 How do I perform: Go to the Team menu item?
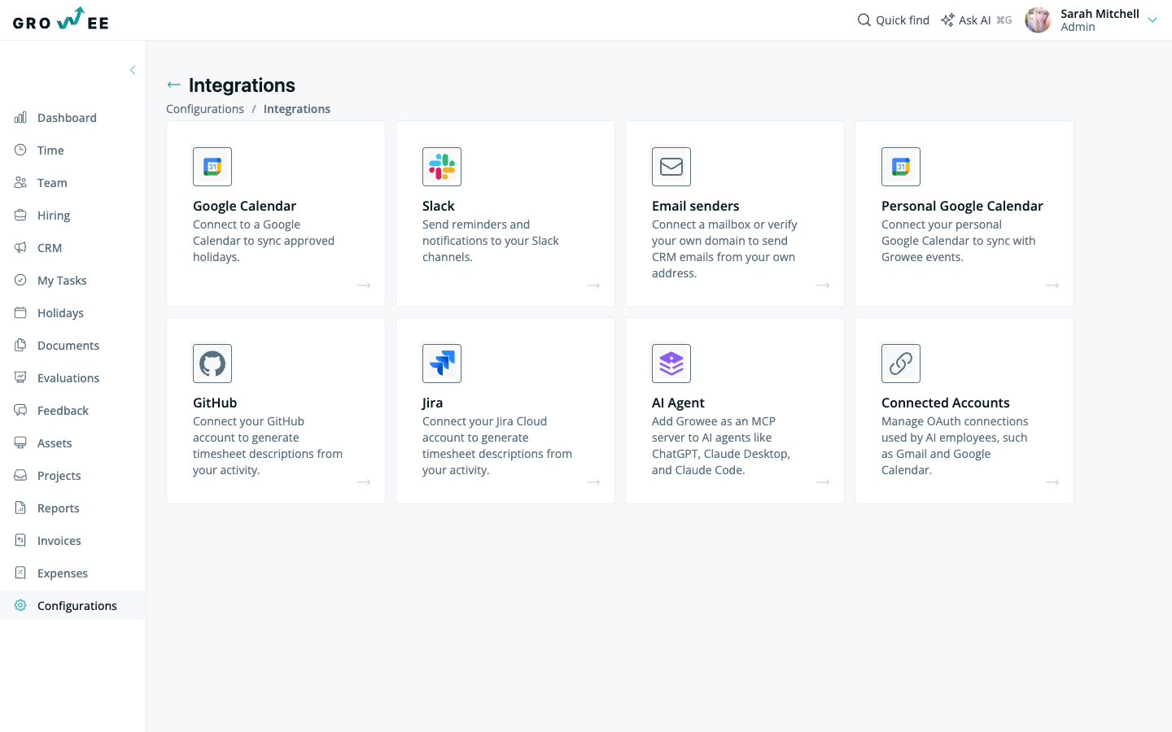[x=73, y=183]
